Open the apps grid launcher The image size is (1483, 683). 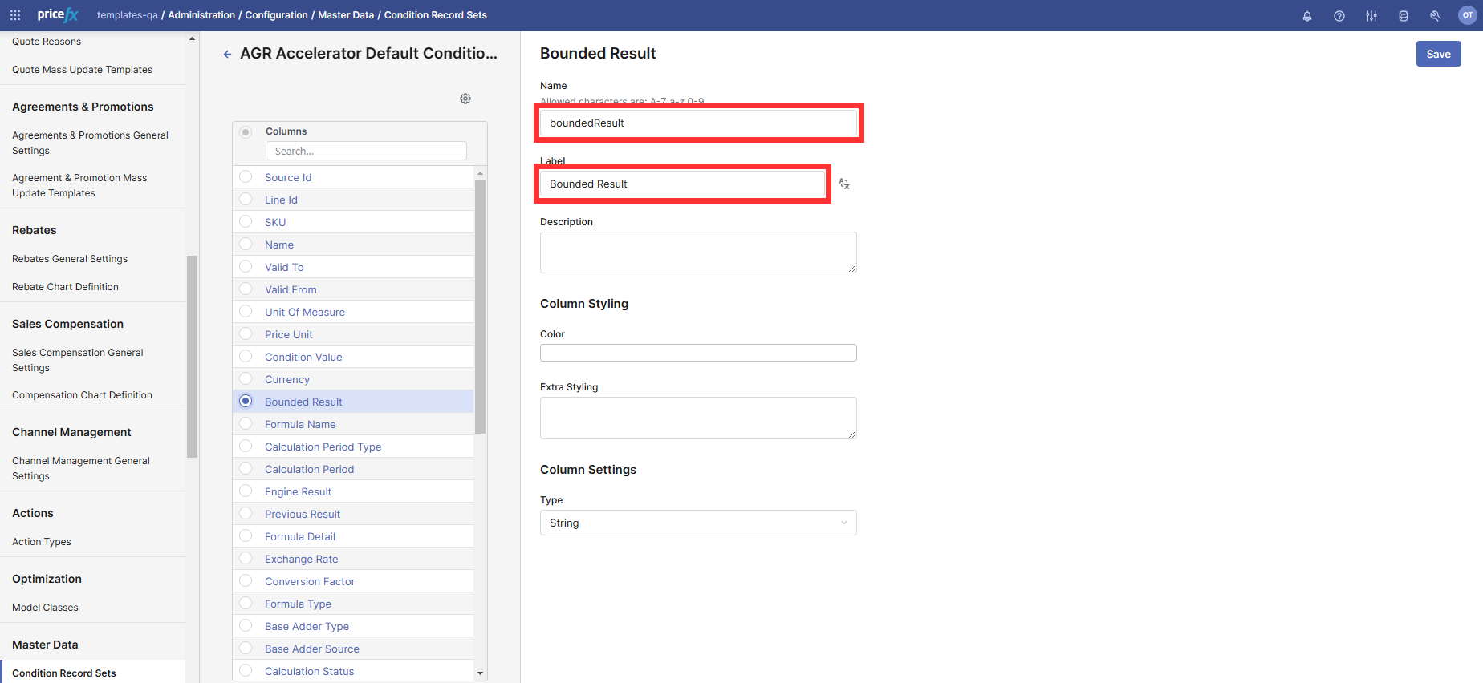(x=15, y=15)
